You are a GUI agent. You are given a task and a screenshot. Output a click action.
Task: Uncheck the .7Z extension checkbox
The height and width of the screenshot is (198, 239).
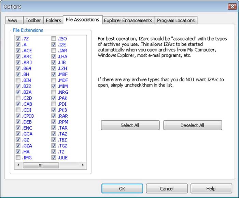(18, 38)
